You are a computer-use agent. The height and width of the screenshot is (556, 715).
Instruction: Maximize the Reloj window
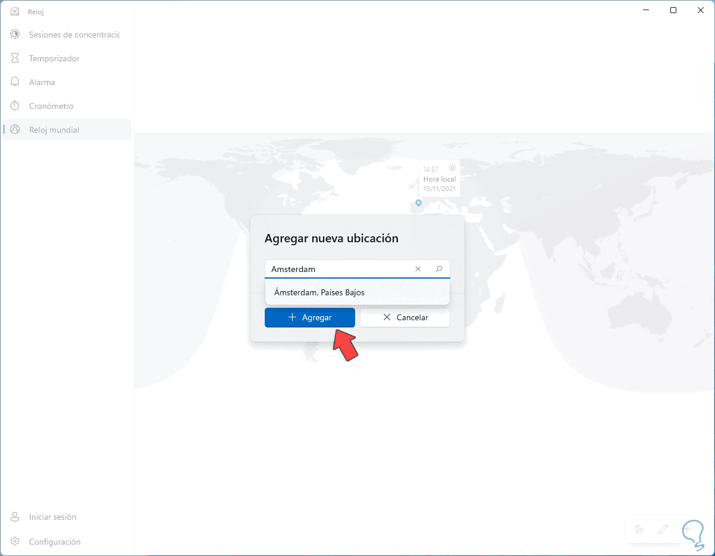tap(673, 10)
